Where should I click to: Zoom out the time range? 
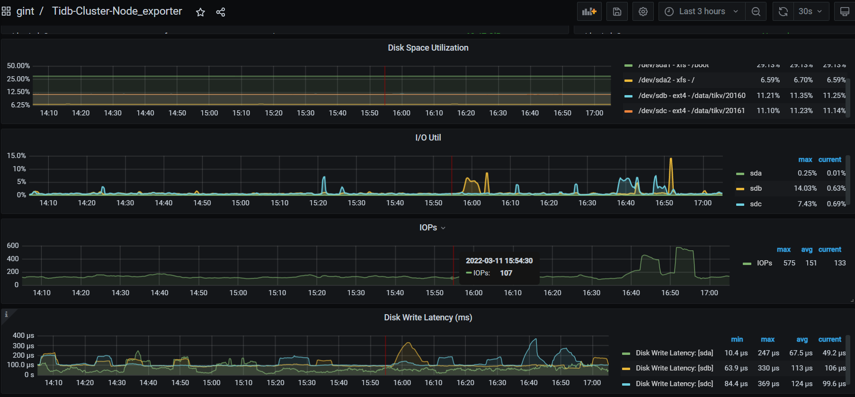coord(756,11)
